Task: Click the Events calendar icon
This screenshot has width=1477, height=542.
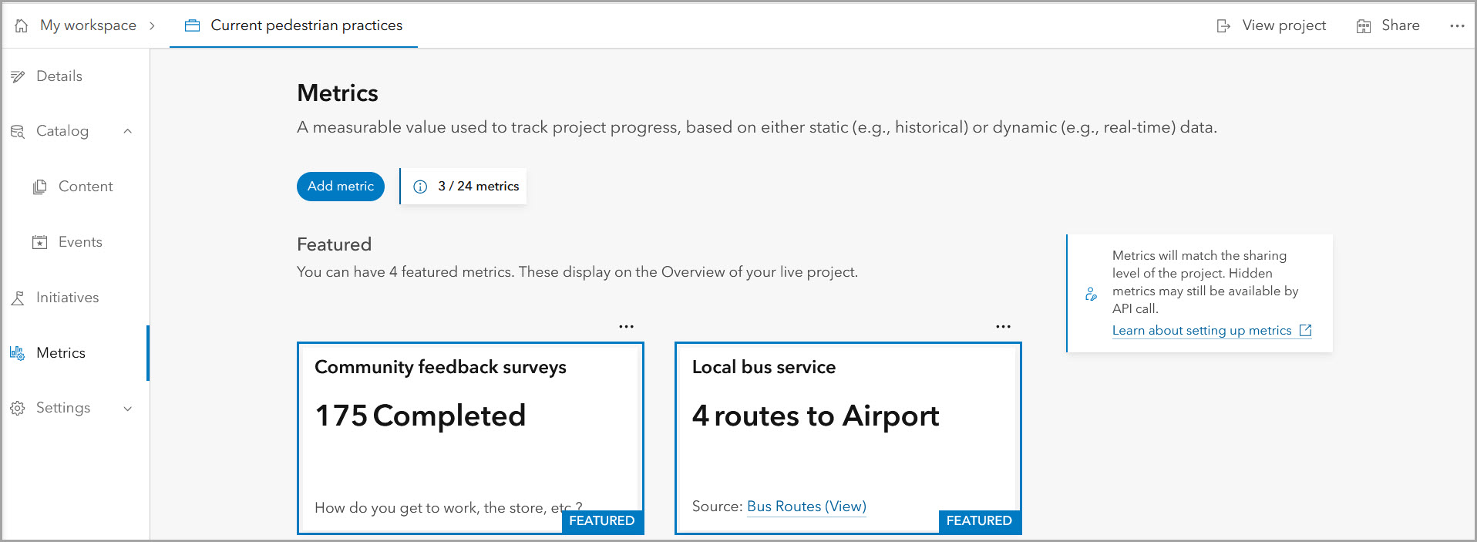Action: pos(40,242)
